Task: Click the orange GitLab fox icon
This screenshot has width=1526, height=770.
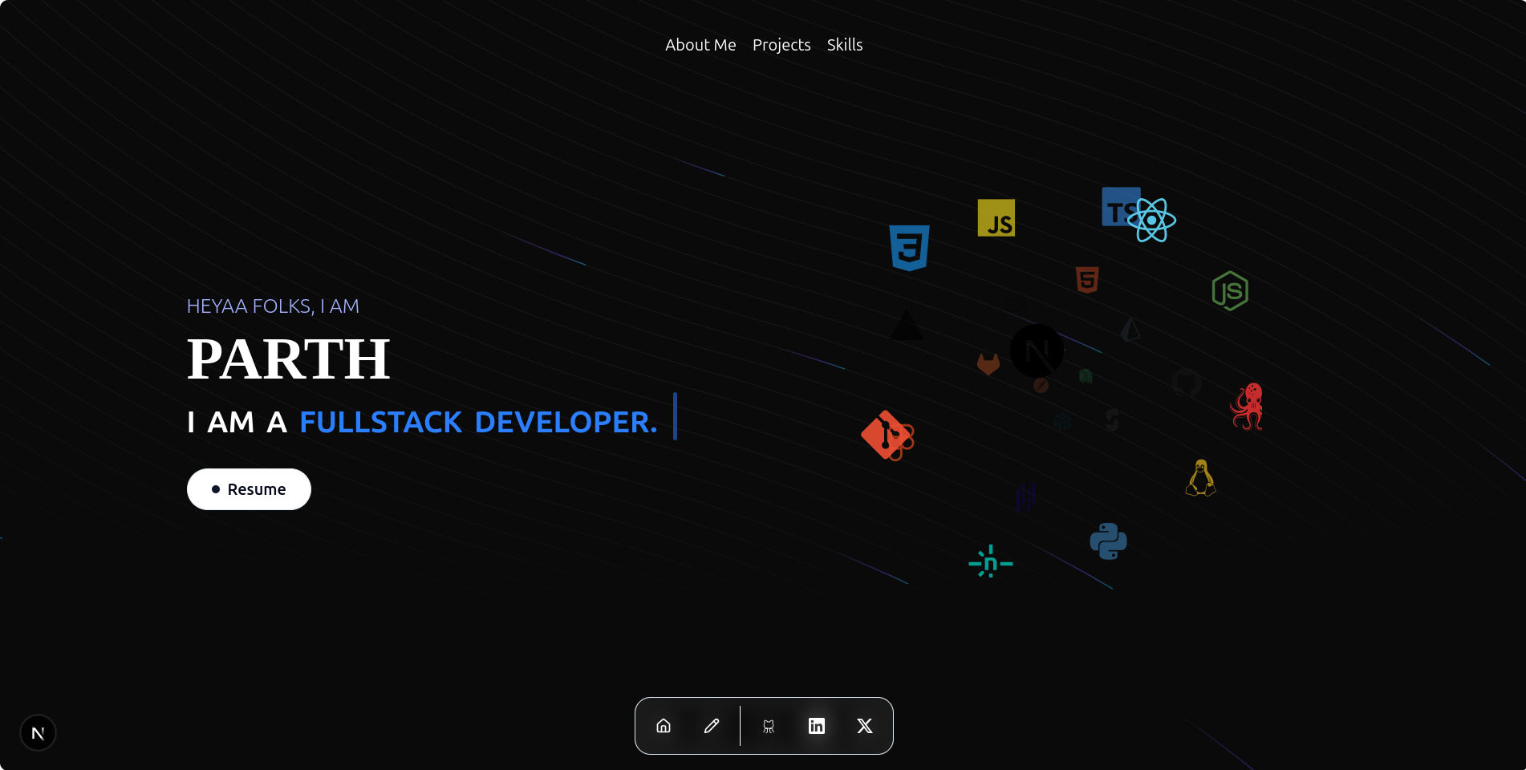Action: (988, 364)
